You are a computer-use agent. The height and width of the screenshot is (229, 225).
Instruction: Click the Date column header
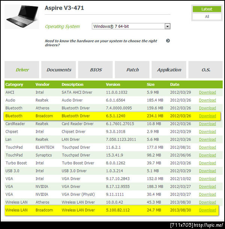pos(175,84)
